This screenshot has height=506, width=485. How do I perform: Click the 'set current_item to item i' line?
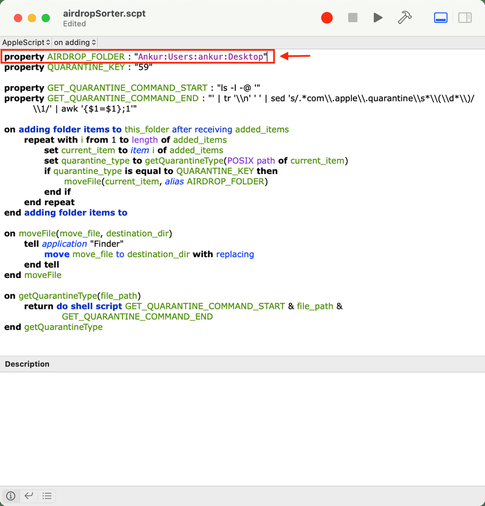tap(133, 150)
